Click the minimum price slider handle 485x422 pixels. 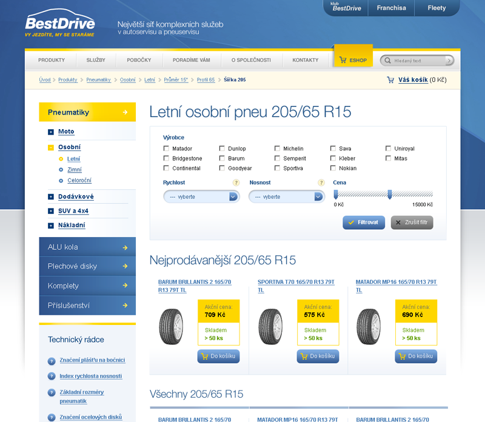336,194
